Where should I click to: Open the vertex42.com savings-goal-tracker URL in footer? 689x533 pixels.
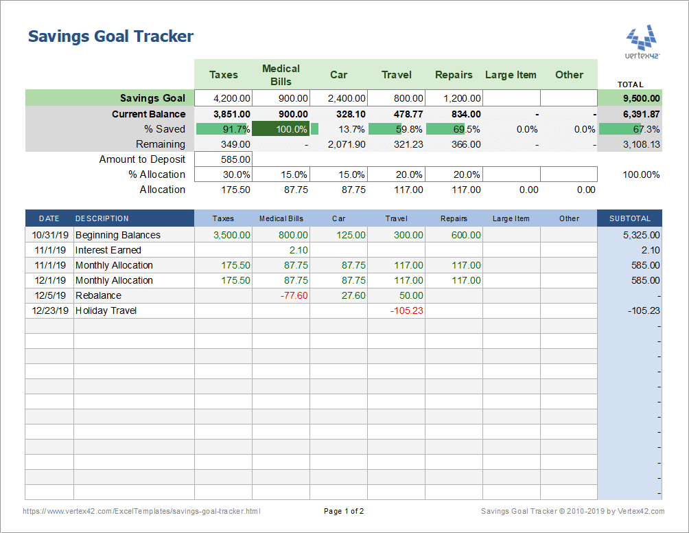click(x=141, y=511)
